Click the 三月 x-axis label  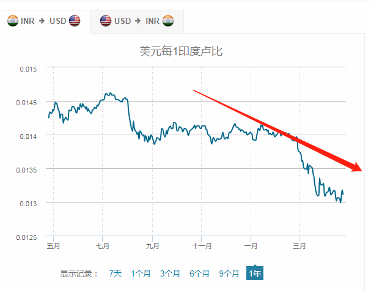[x=299, y=246]
